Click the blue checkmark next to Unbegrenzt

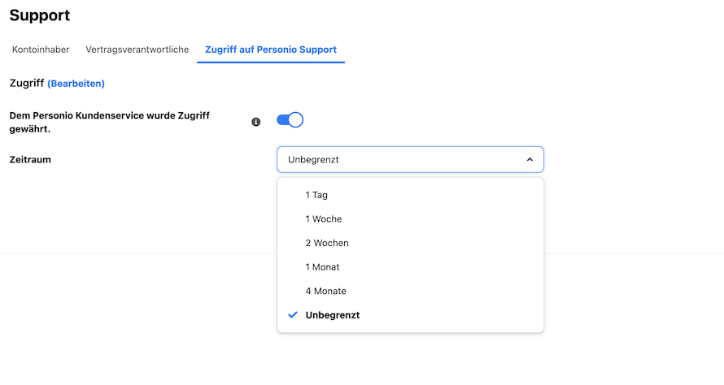293,315
